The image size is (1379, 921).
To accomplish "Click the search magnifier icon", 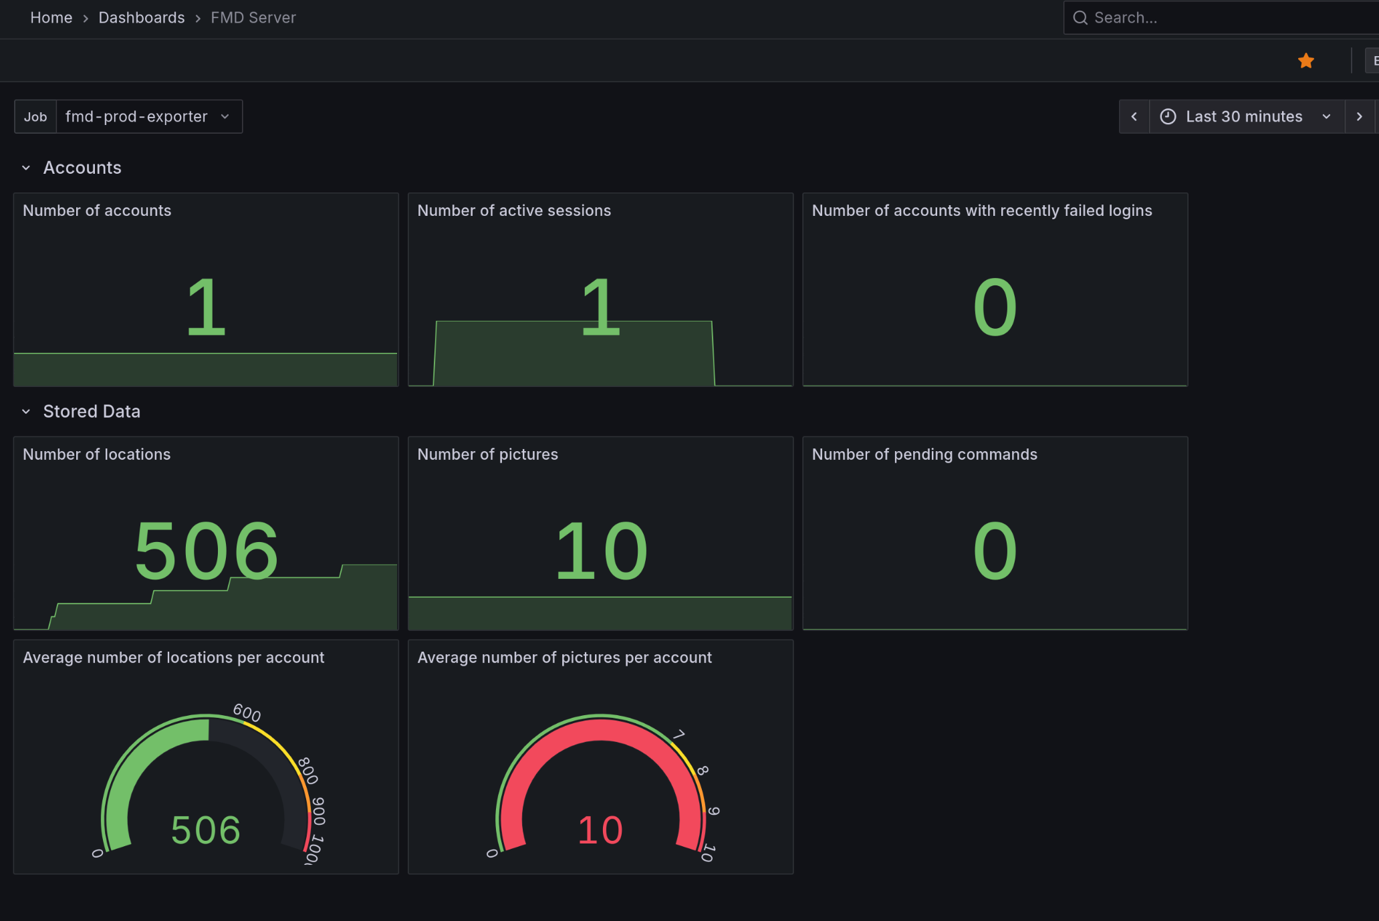I will [1080, 18].
